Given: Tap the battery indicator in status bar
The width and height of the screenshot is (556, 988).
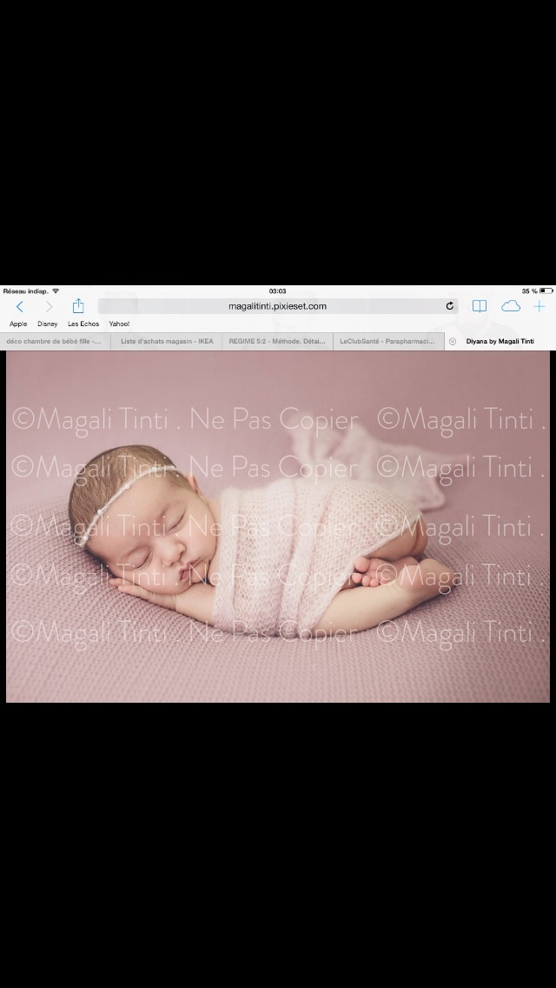Looking at the screenshot, I should (545, 291).
